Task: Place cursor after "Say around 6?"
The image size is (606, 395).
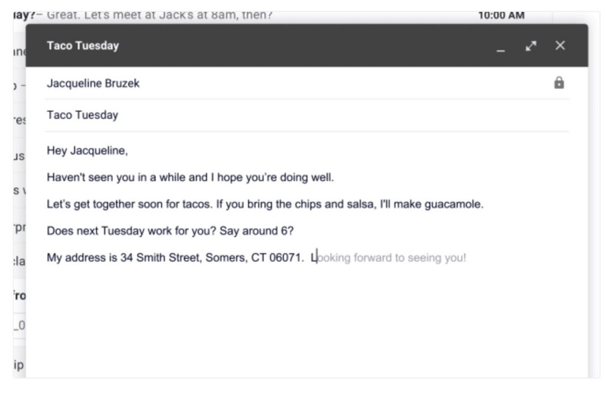Action: (294, 231)
